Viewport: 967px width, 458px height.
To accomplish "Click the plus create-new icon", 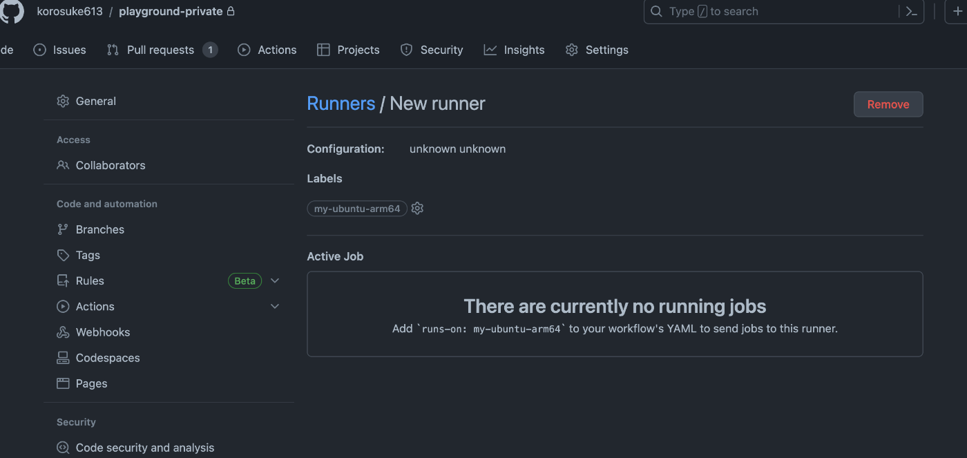I will pyautogui.click(x=957, y=11).
